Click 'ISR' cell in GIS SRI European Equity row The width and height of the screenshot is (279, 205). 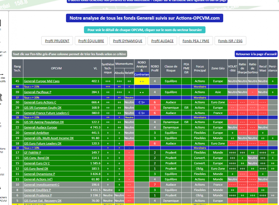coord(186,107)
